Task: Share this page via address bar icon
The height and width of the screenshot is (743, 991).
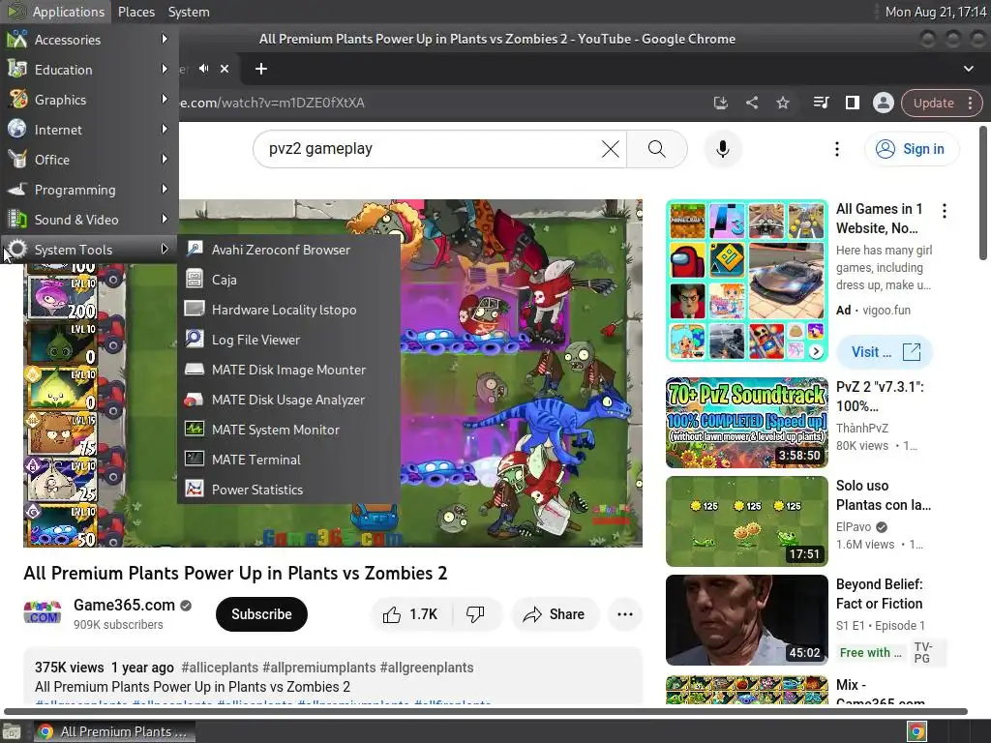Action: (x=751, y=103)
